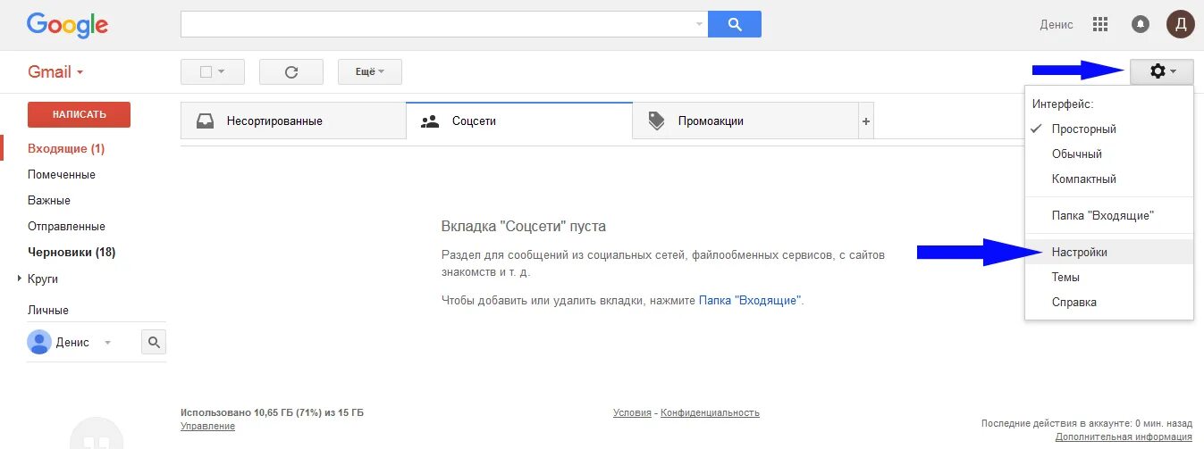
Task: Add a new inbox tab with plus
Action: coord(865,121)
